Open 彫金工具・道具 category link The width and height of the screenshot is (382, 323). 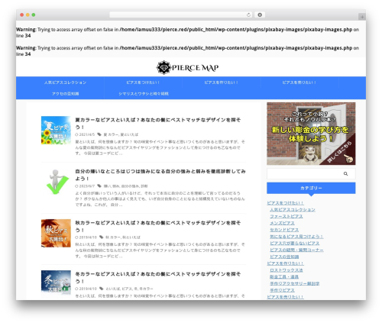284,276
